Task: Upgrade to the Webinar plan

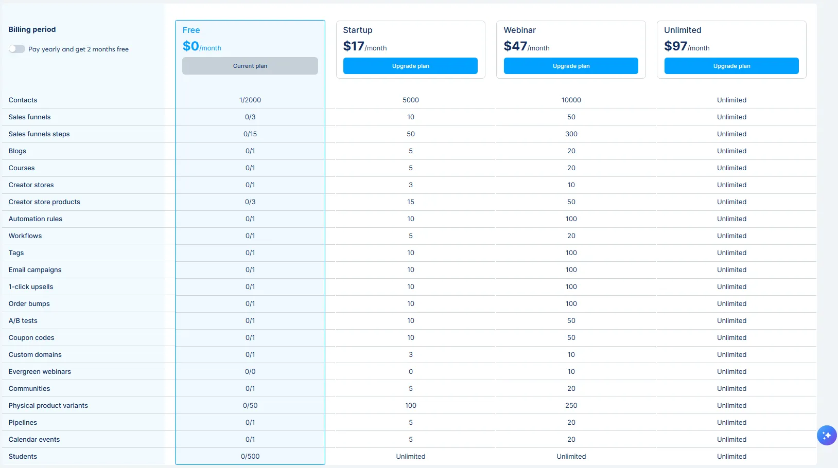Action: 571,66
